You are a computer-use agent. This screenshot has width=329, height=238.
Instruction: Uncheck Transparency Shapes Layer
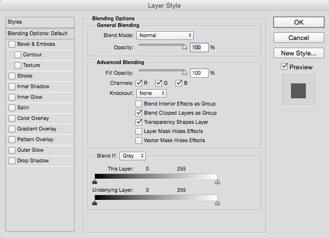138,122
